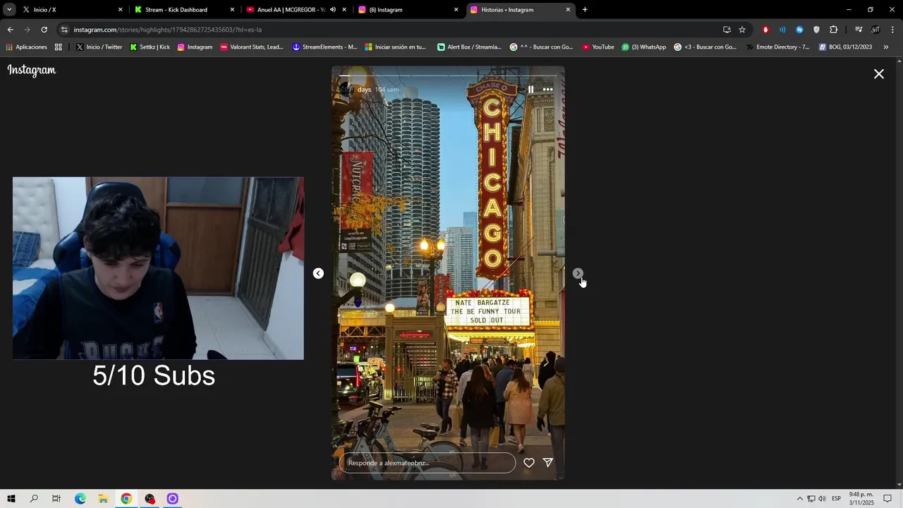
Task: Click the 'days' highlight name
Action: [364, 90]
